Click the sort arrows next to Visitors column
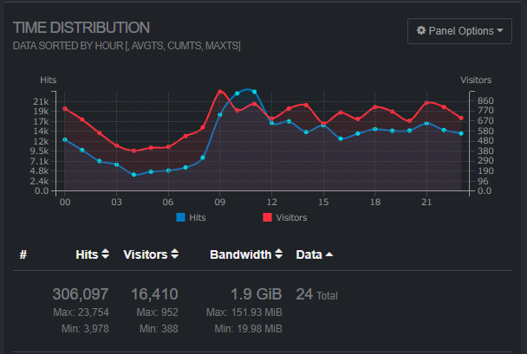Screen dimensions: 527x354 175,254
